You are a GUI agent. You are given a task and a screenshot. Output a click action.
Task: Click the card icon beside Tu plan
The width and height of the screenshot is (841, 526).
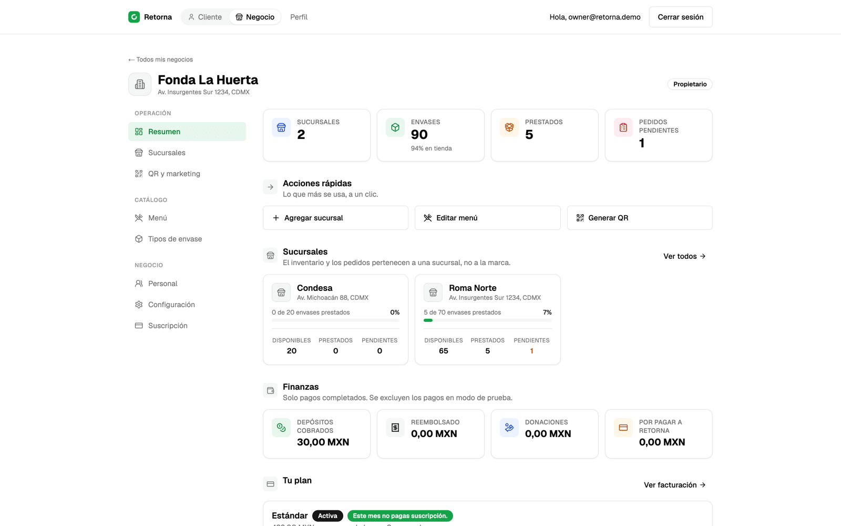[x=270, y=484]
